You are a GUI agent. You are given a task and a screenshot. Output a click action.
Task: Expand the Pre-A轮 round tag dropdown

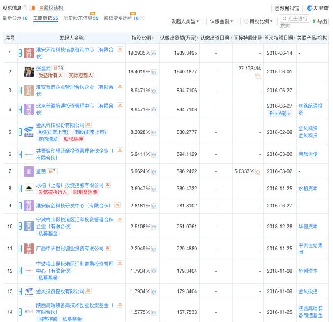coord(280,114)
